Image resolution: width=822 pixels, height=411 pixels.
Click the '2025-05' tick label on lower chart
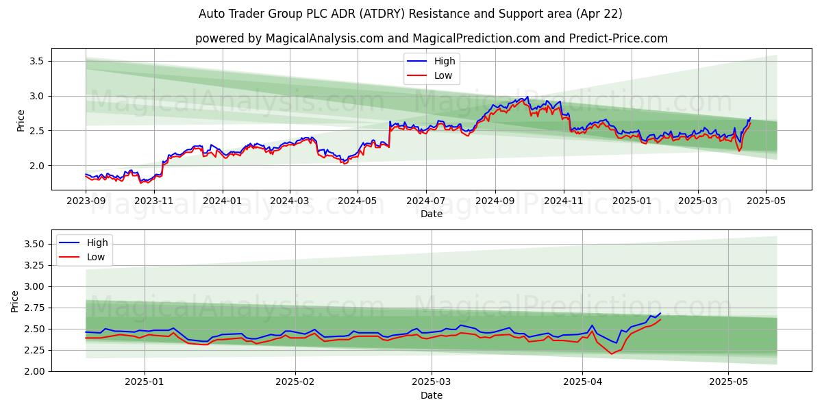pyautogui.click(x=729, y=383)
